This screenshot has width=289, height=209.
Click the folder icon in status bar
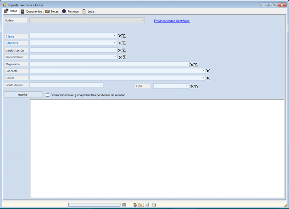coord(154,205)
